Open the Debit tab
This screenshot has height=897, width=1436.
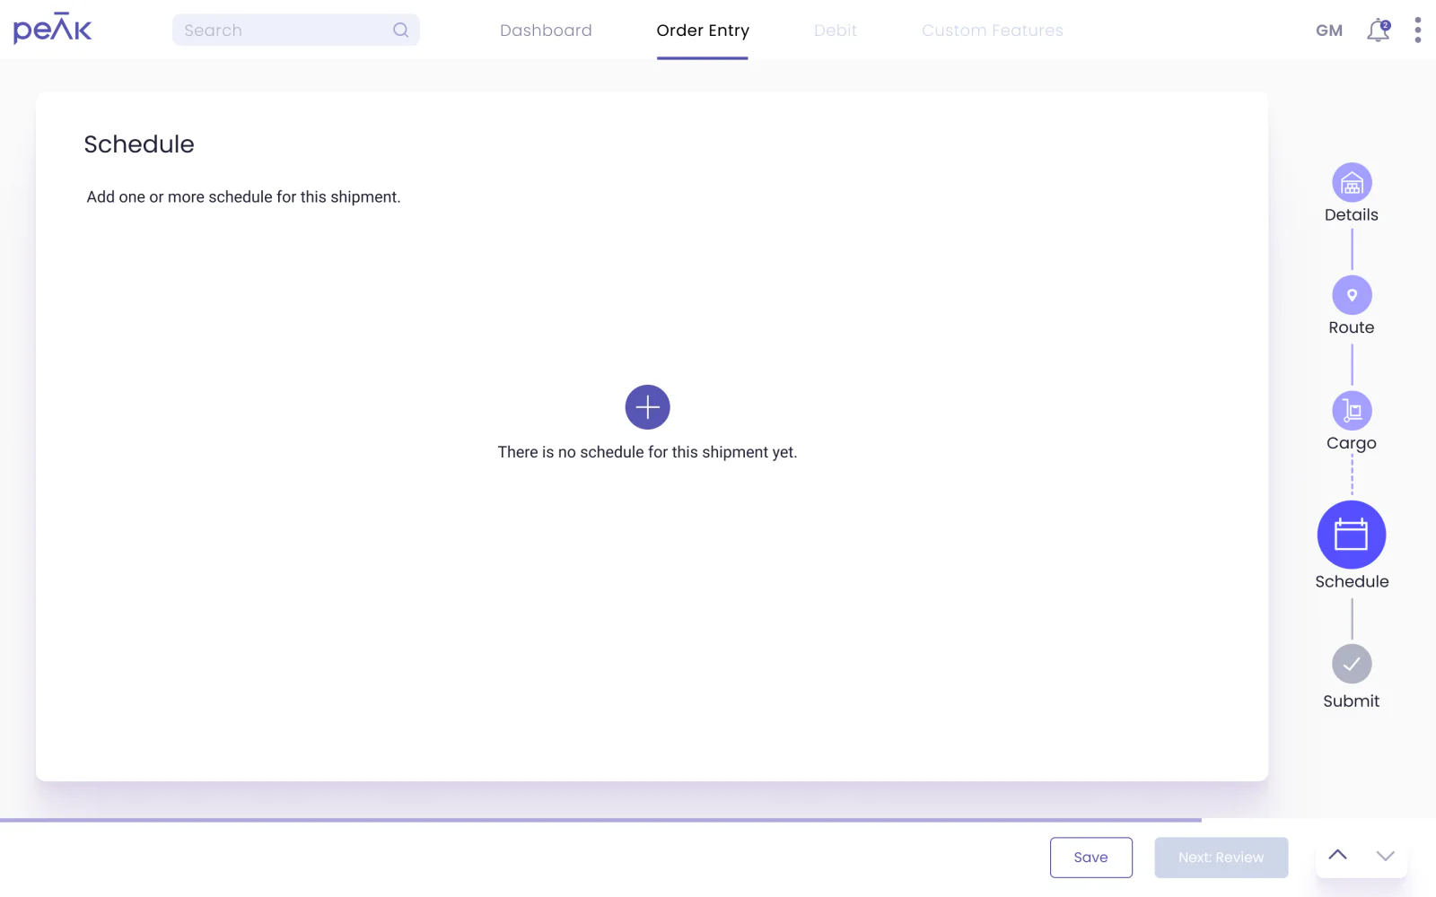point(836,30)
